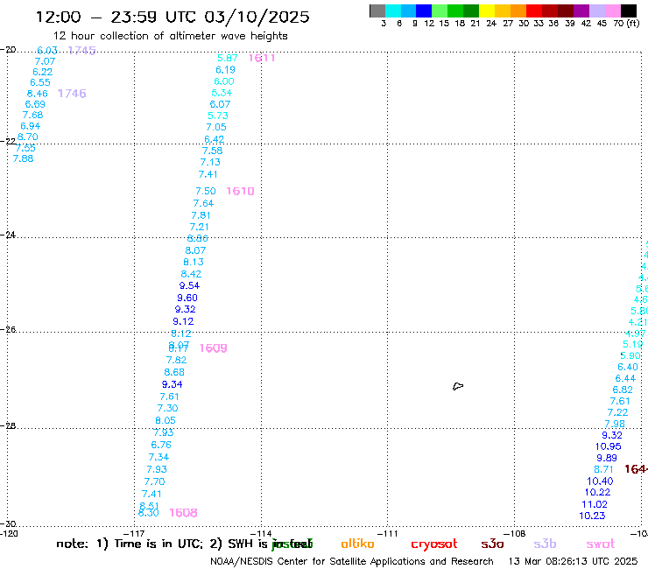The width and height of the screenshot is (648, 569).
Task: Click the wave height value '6.76'
Action: [161, 445]
